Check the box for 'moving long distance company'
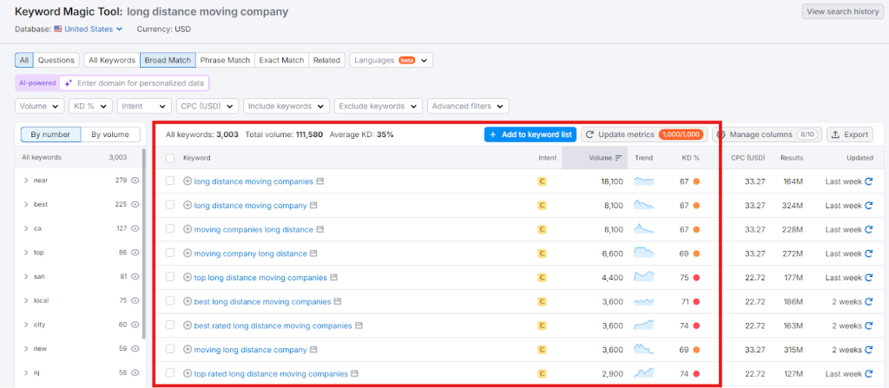This screenshot has width=889, height=388. coord(170,350)
